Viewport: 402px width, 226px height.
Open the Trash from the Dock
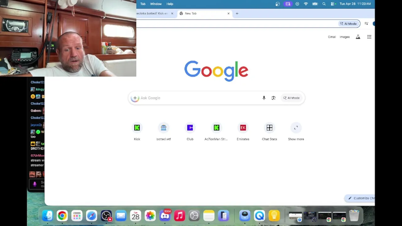354,216
